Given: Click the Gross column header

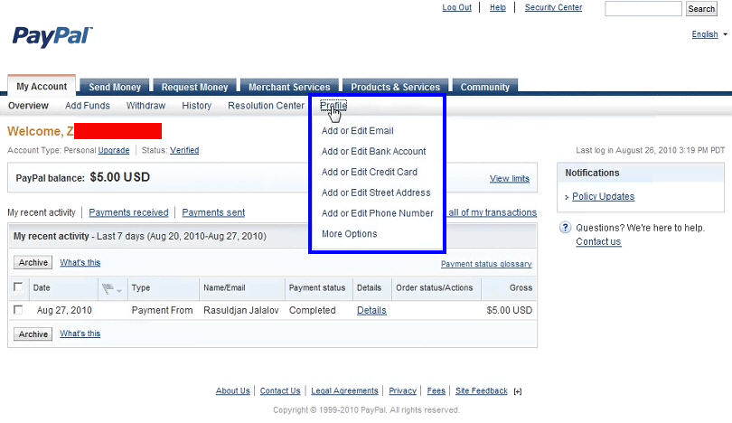Looking at the screenshot, I should click(521, 287).
